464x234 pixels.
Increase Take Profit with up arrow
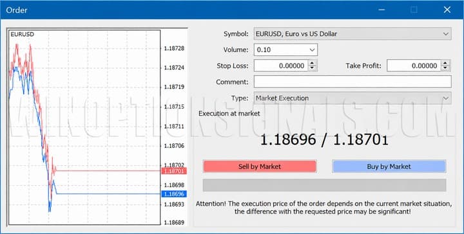pos(445,63)
